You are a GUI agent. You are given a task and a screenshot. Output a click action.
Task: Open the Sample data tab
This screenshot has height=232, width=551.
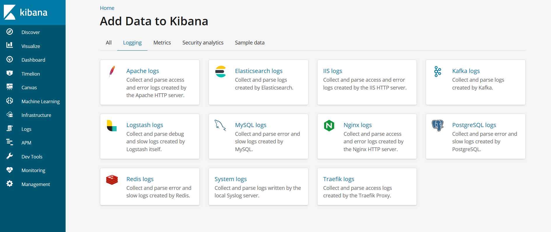click(x=250, y=43)
